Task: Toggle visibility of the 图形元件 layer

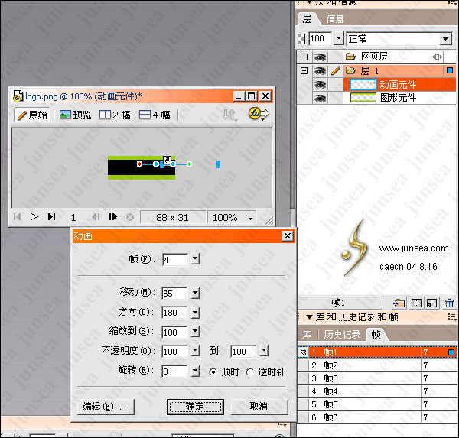Action: pyautogui.click(x=320, y=98)
